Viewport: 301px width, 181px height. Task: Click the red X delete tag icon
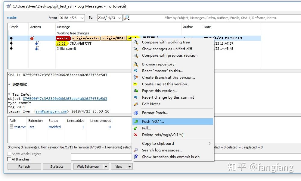[135, 135]
